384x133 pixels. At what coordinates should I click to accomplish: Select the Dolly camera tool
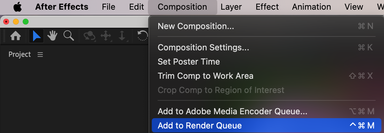[122, 36]
